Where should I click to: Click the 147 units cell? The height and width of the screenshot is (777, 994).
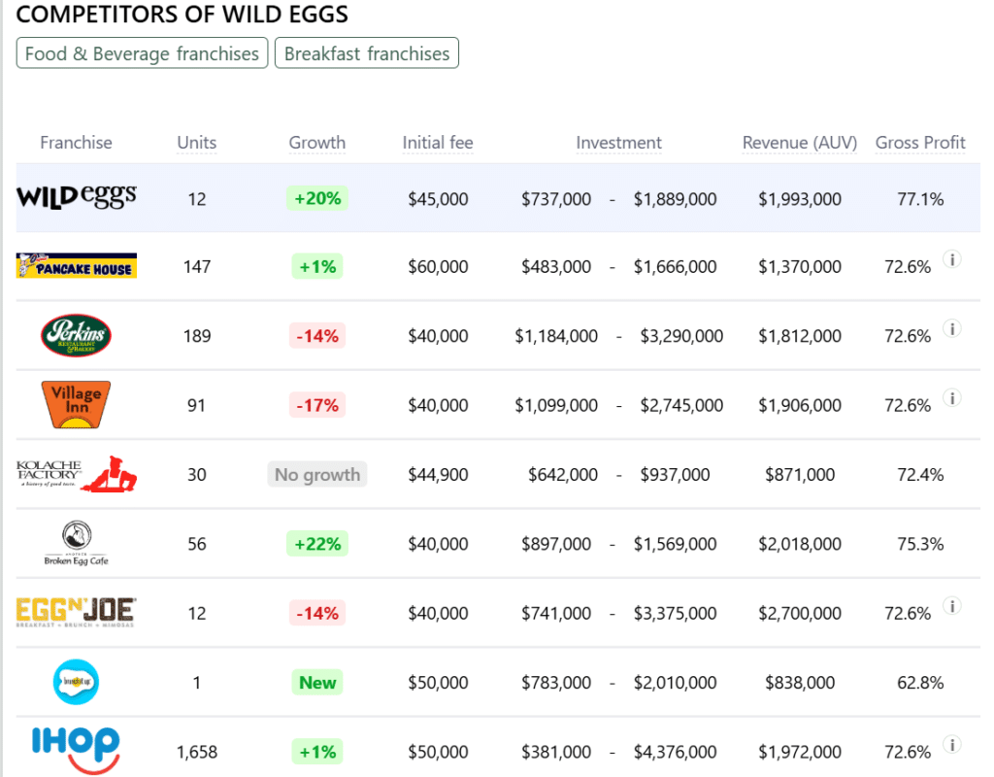pyautogui.click(x=196, y=266)
